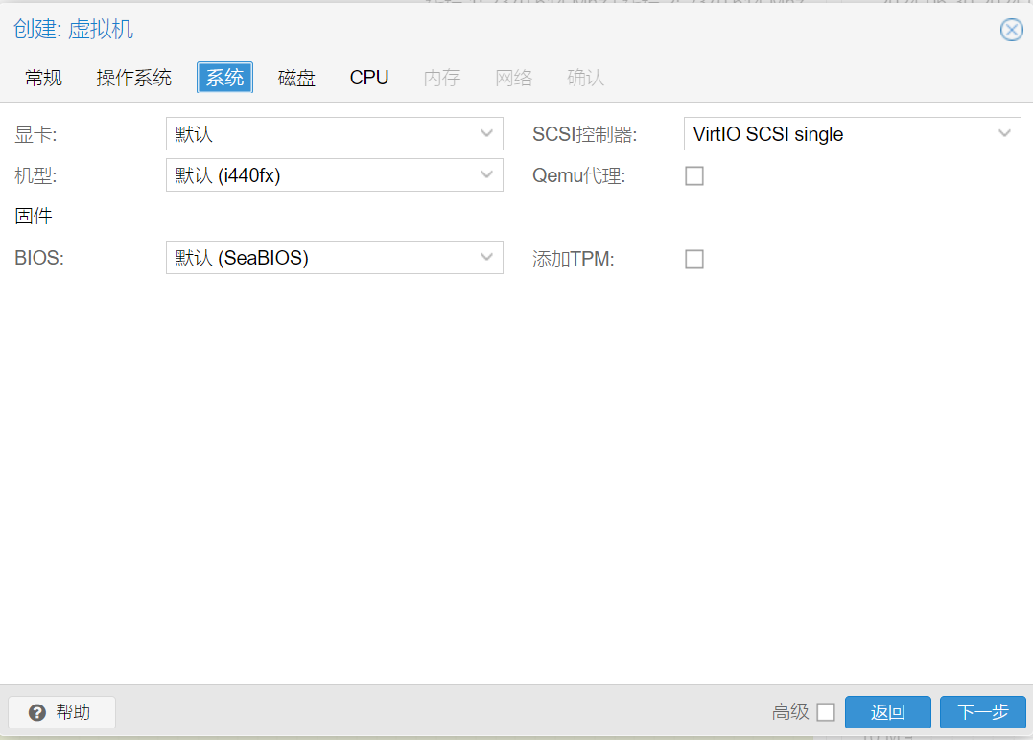
Task: Close the 创建: 虚拟机 dialog
Action: tap(1011, 30)
